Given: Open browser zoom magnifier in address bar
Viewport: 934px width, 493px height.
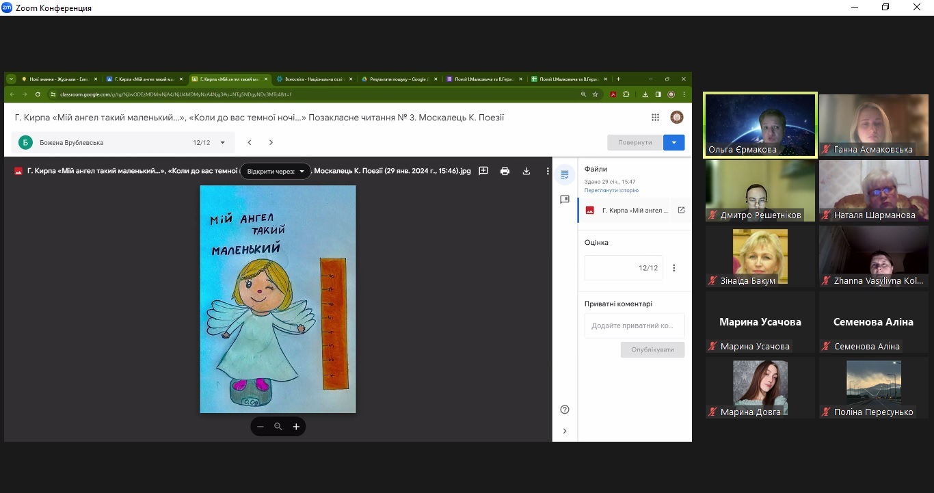Looking at the screenshot, I should coord(583,94).
